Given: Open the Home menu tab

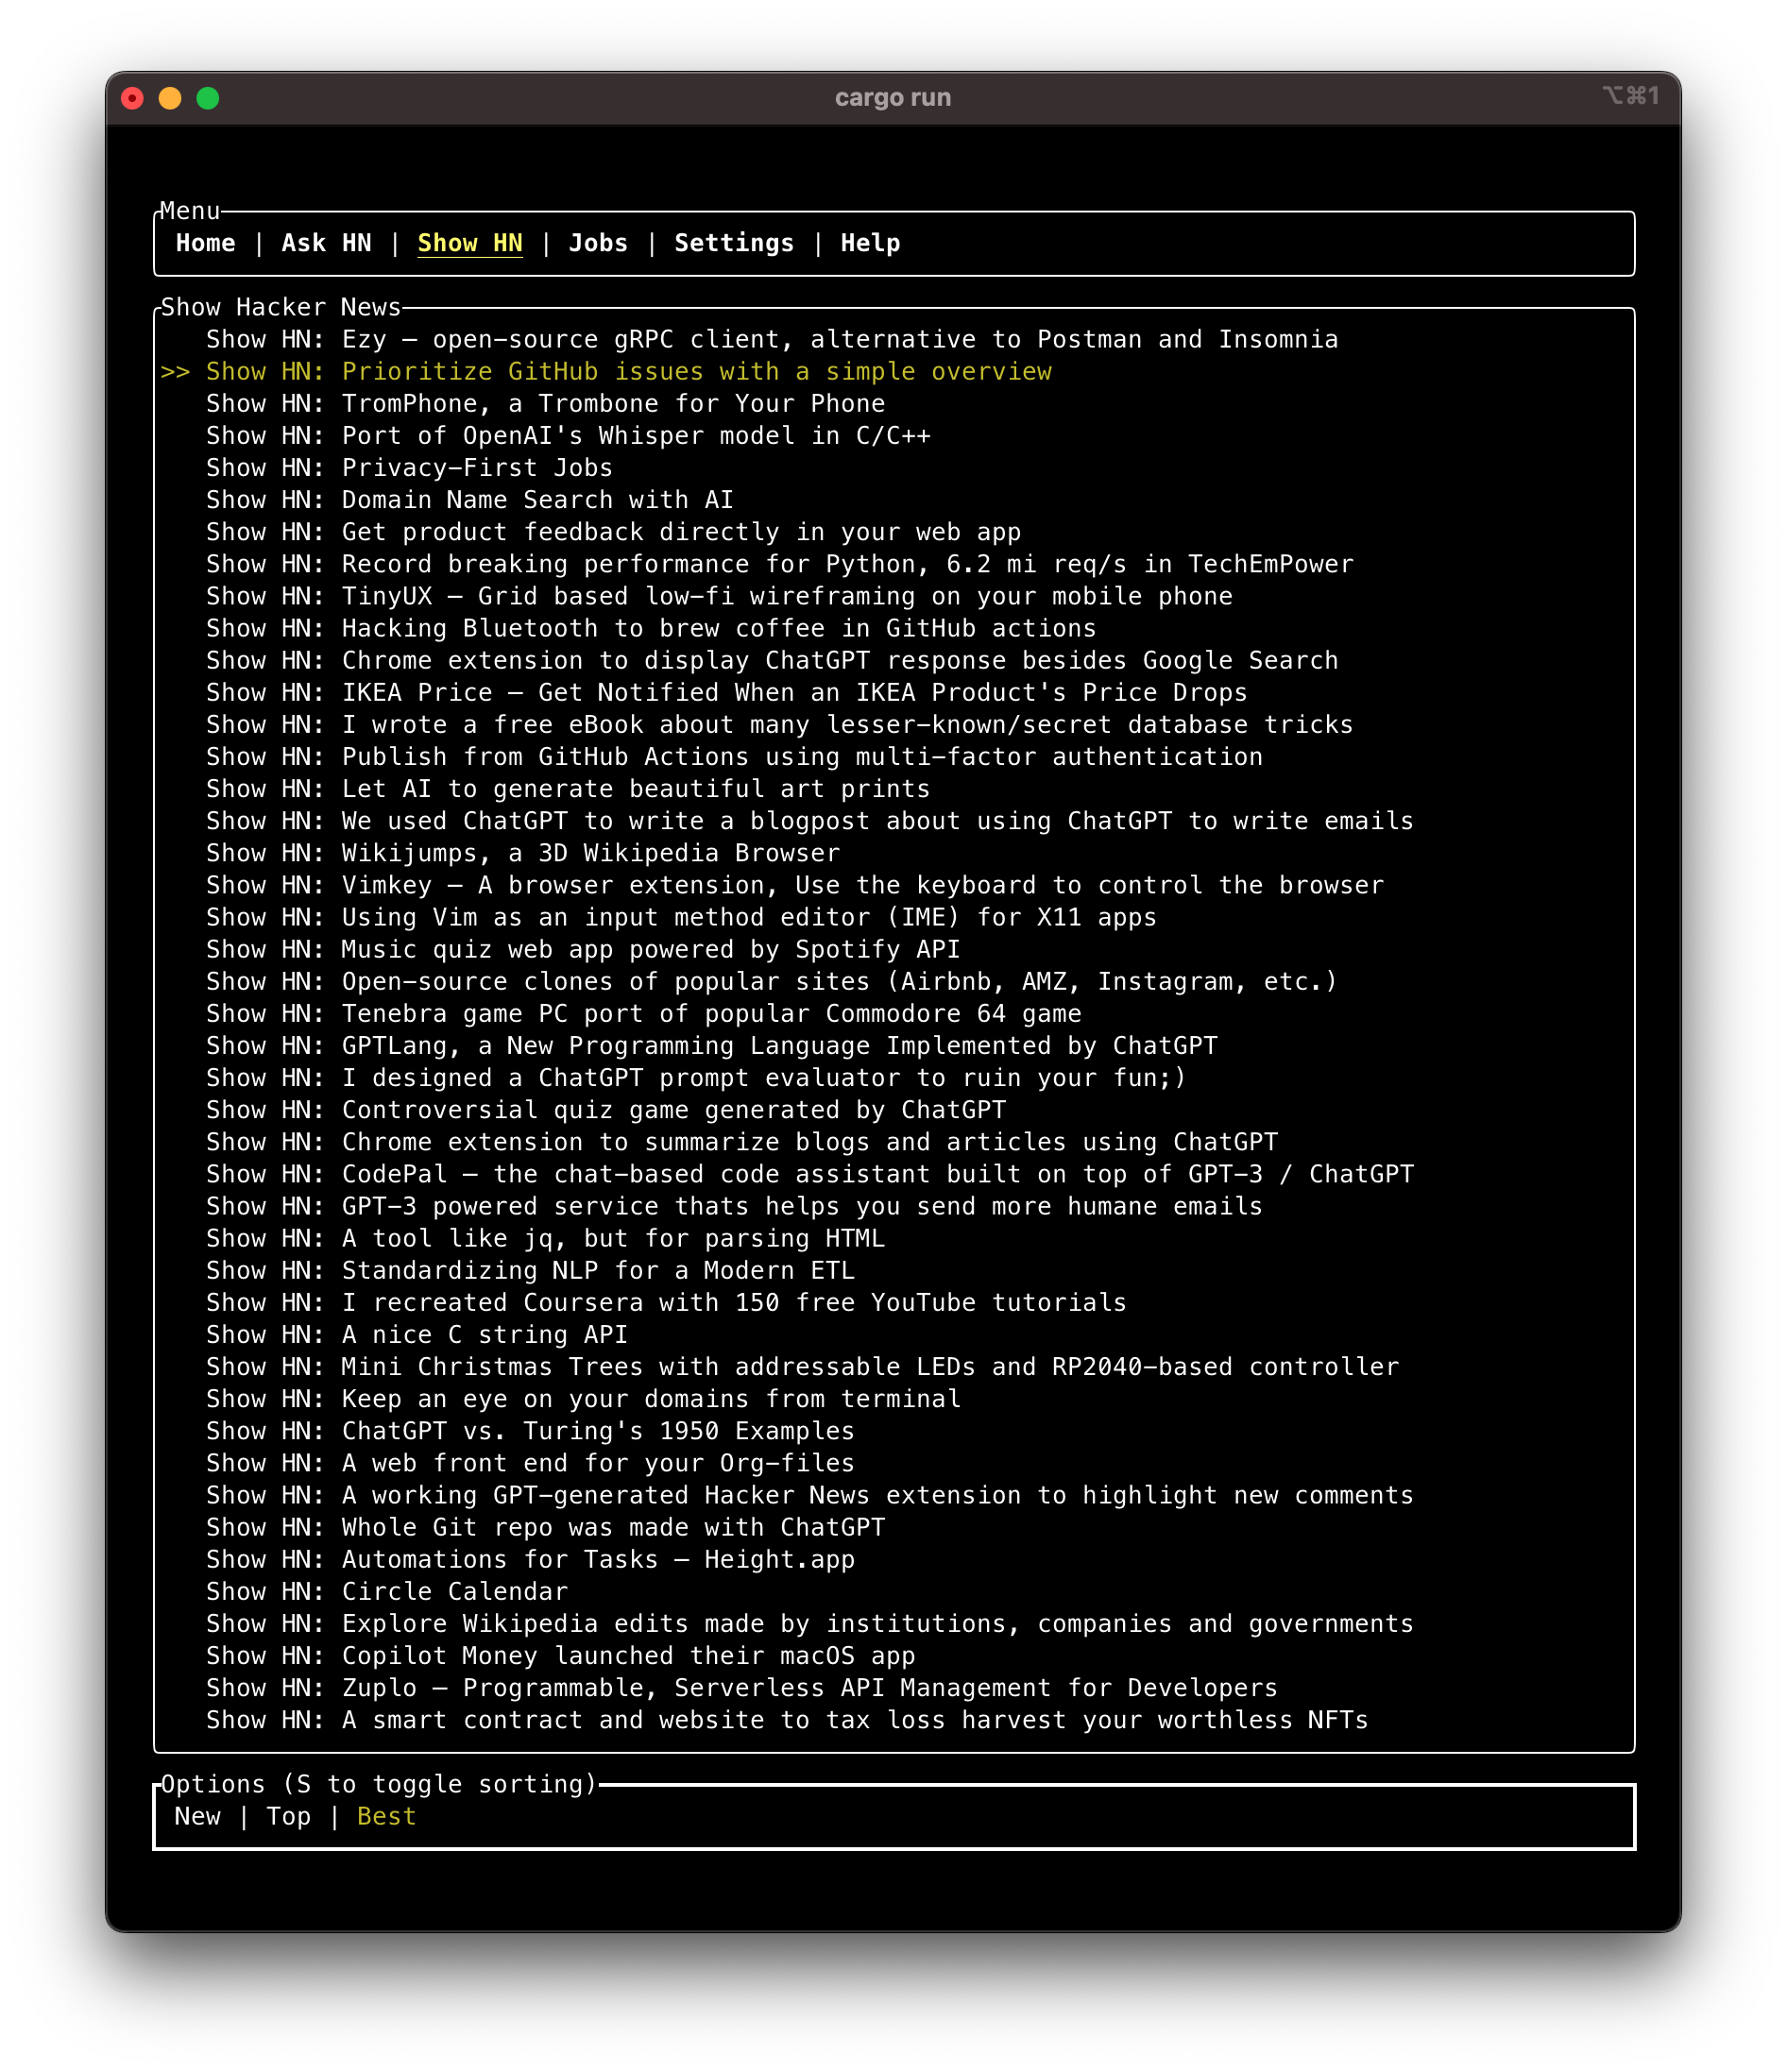Looking at the screenshot, I should (205, 243).
